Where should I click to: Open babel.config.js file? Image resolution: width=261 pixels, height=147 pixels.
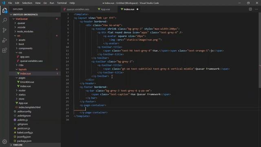(x=35, y=132)
